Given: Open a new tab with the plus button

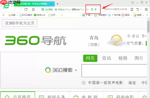Looking at the screenshot, I should (x=57, y=4).
